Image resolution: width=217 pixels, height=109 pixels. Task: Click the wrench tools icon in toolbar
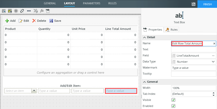(35, 11)
